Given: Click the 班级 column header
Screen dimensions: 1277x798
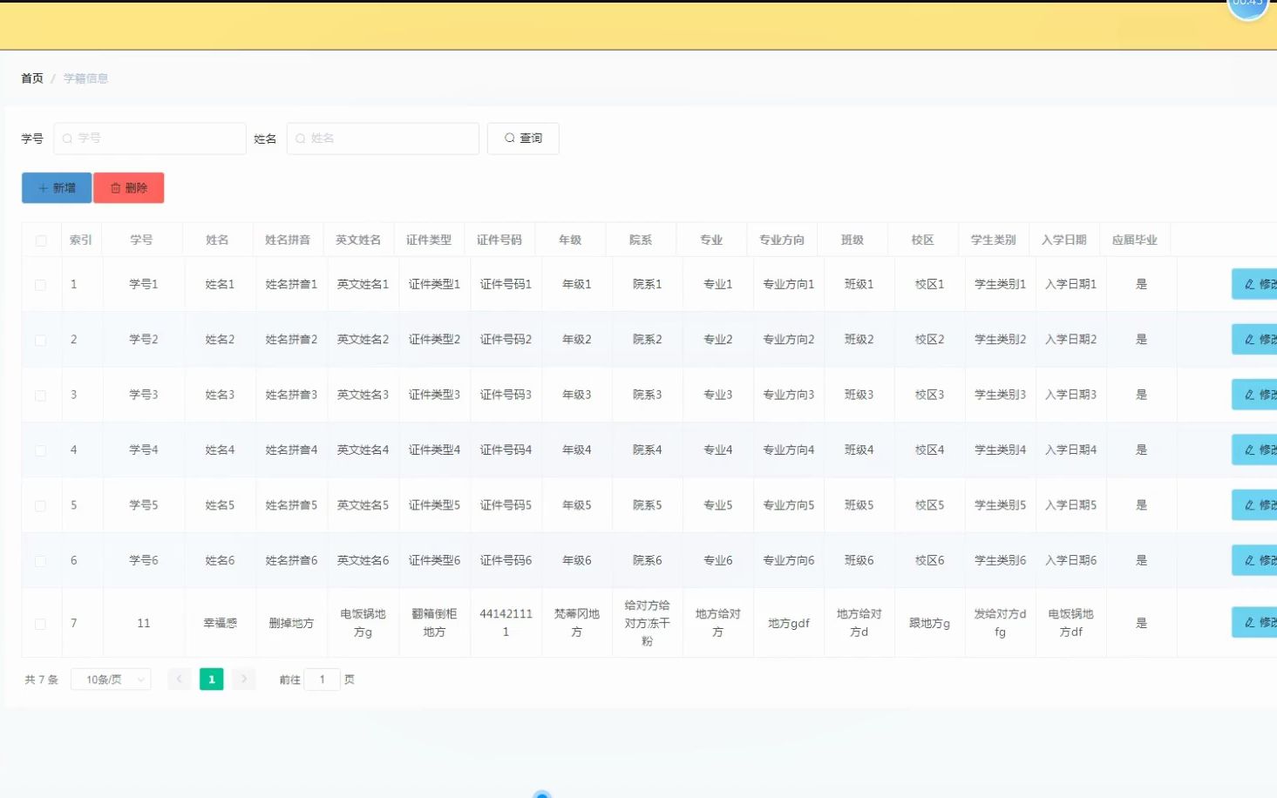Looking at the screenshot, I should [x=852, y=240].
